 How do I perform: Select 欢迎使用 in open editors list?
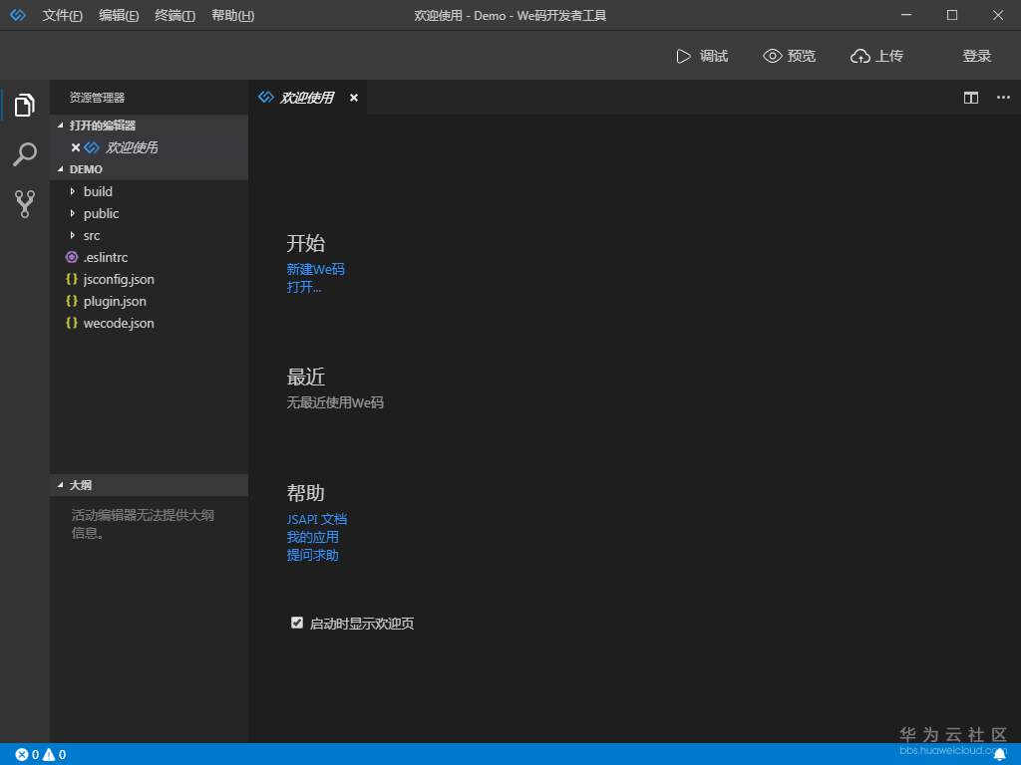(x=150, y=147)
